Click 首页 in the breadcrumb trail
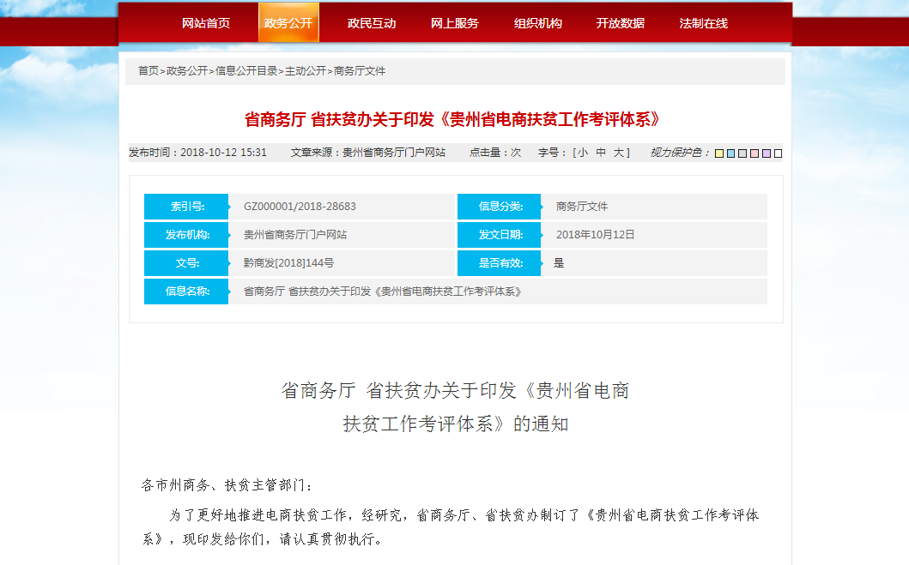909x565 pixels. [x=148, y=71]
